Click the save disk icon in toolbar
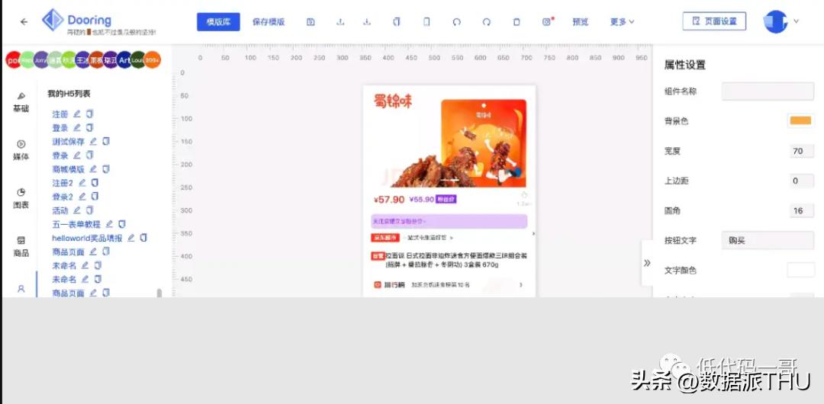The width and height of the screenshot is (824, 404). point(311,21)
